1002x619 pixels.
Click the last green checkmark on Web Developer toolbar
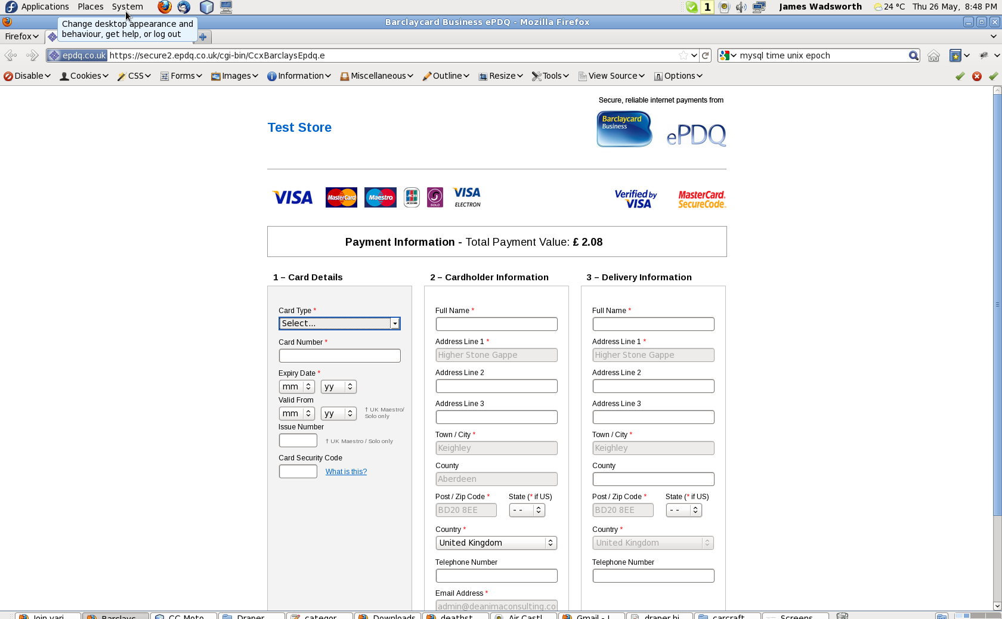[x=994, y=76]
